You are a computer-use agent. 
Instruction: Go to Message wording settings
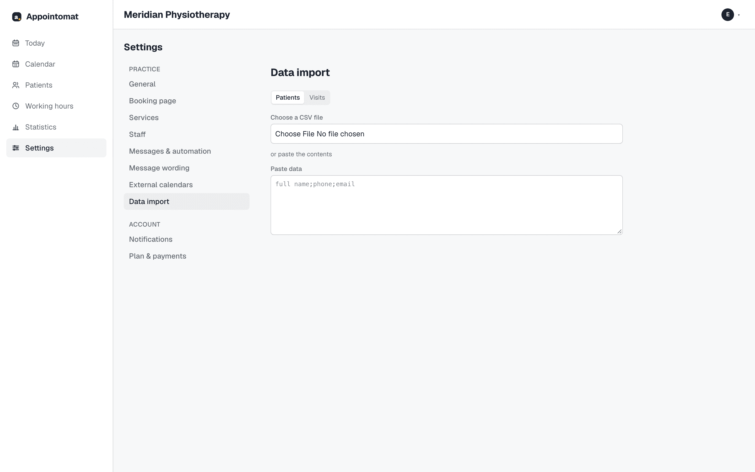point(187,168)
